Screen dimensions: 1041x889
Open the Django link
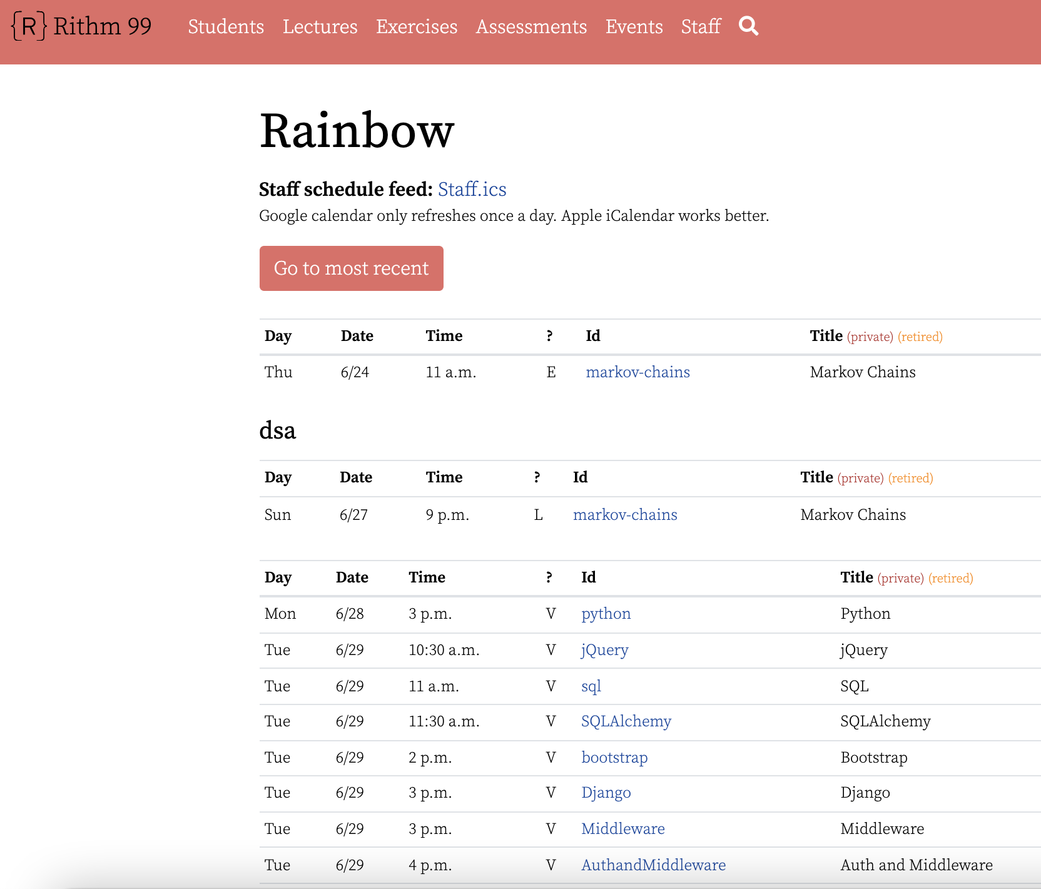[x=606, y=793]
